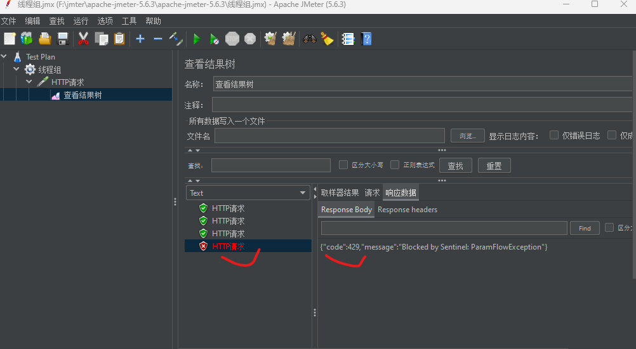
Task: Click the Cut scissors icon
Action: tap(83, 39)
